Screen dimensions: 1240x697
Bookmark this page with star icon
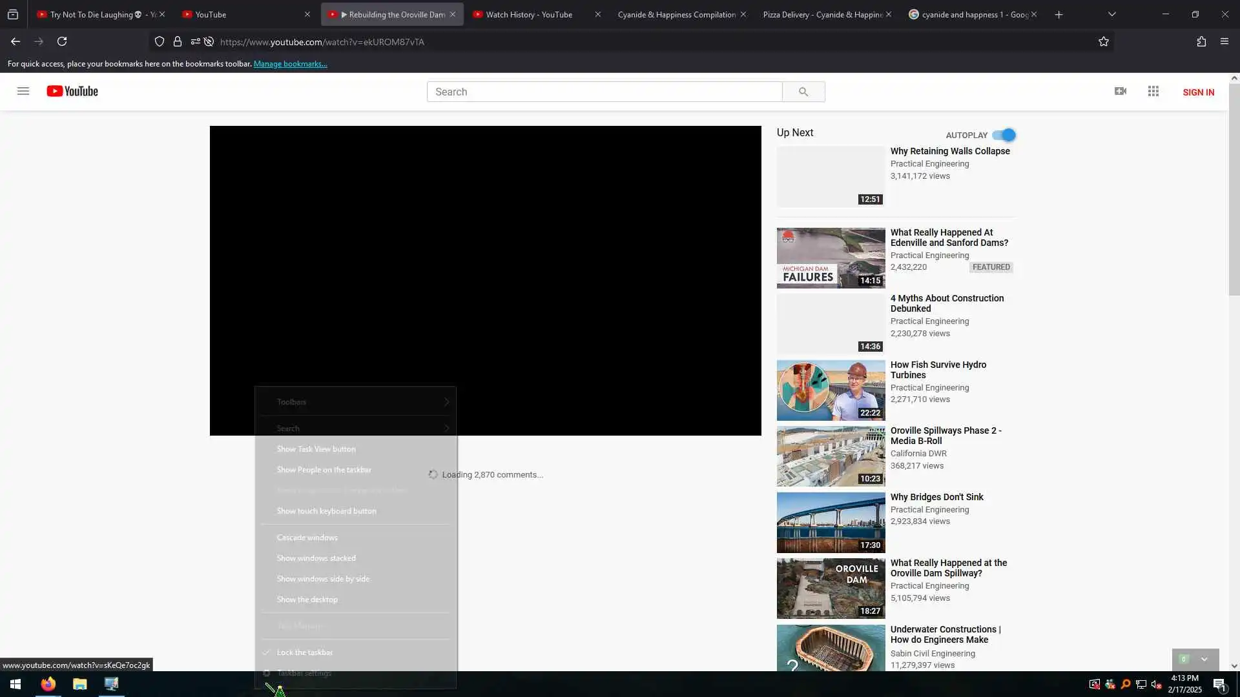pos(1103,41)
